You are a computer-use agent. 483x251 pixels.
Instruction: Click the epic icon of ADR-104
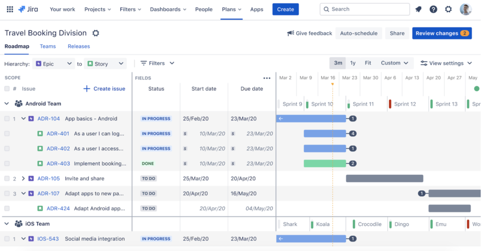coord(31,118)
